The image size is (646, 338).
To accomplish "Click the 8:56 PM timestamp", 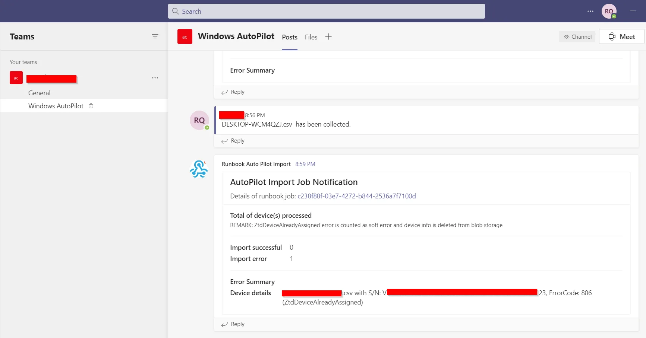I will (255, 115).
